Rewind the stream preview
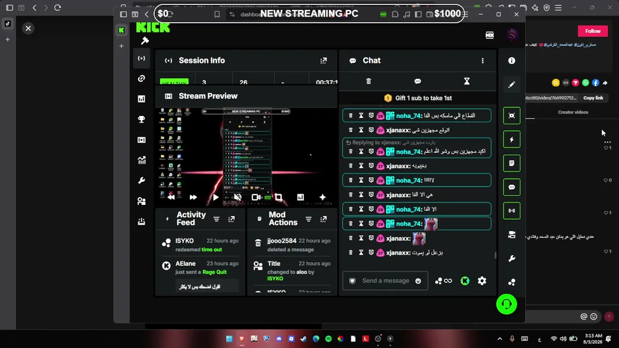The width and height of the screenshot is (619, 348). (171, 197)
